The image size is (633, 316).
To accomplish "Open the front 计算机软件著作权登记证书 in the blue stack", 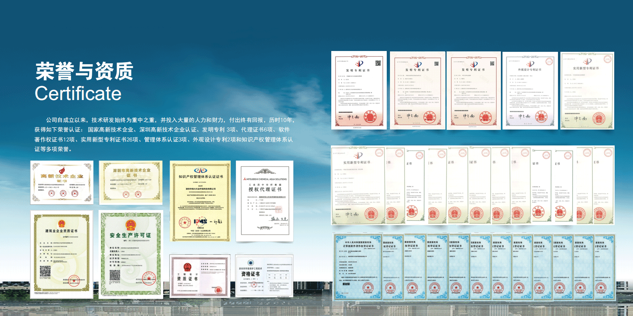I will (x=358, y=267).
